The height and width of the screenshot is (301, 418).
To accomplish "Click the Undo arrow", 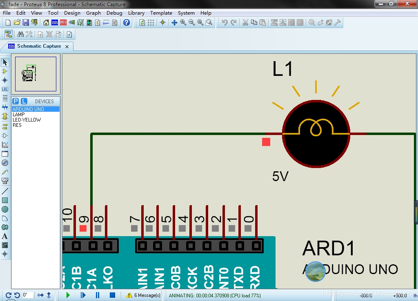I will click(225, 23).
